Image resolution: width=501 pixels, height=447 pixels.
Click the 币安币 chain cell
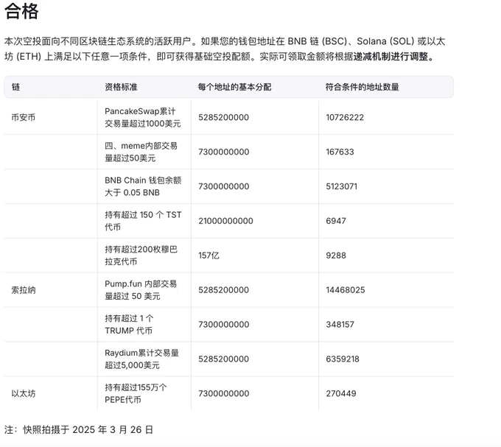24,118
